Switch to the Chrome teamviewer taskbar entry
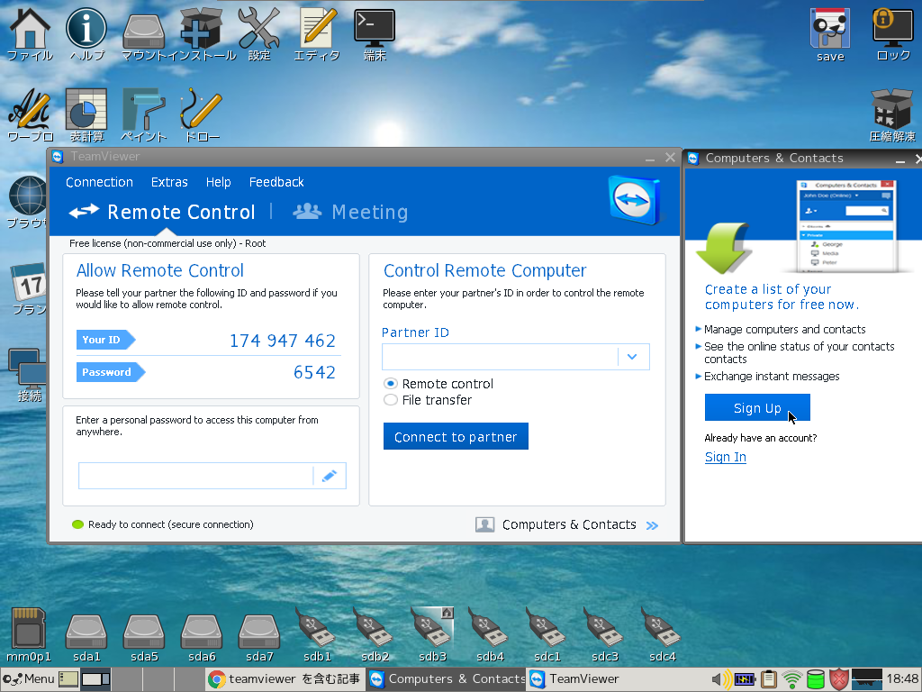The image size is (922, 692). [284, 679]
